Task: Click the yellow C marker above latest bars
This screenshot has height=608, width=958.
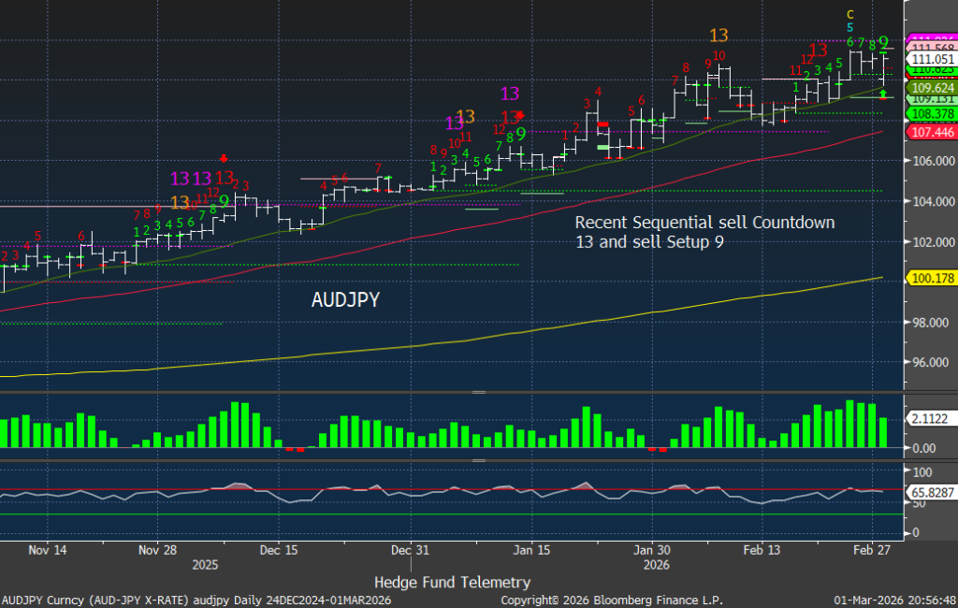Action: [x=849, y=14]
